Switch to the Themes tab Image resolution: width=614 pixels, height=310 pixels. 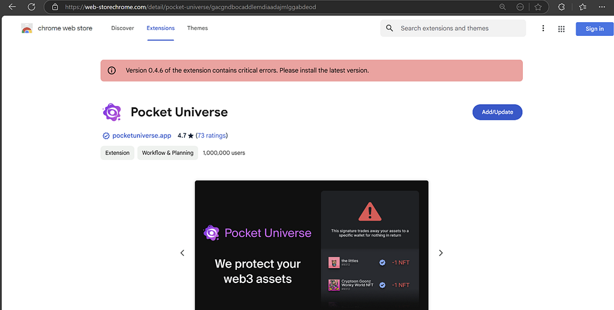(197, 28)
